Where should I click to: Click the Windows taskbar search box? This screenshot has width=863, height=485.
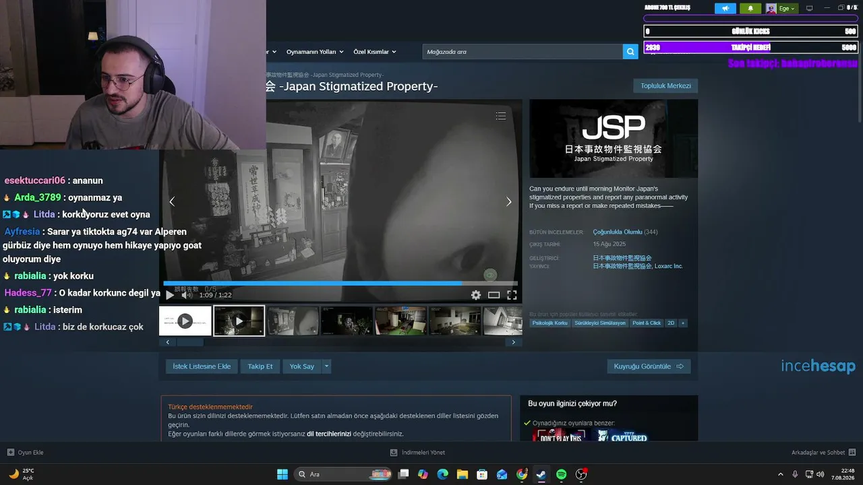[344, 474]
